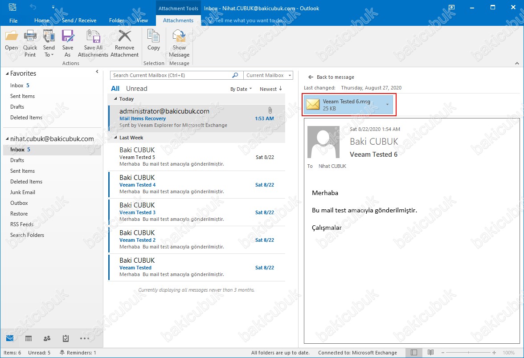This screenshot has height=358, width=524.
Task: Minimize the folder pane using the arrow
Action: tap(97, 71)
